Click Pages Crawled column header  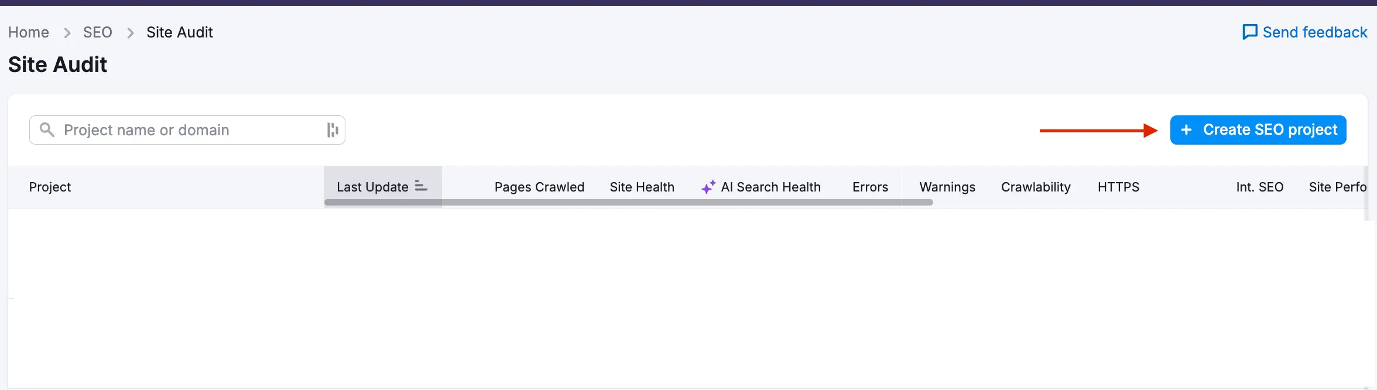(539, 187)
